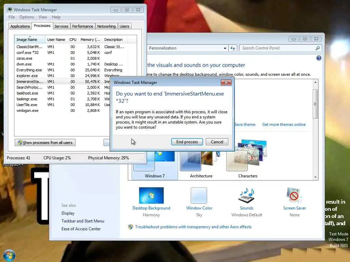Open the Options menu in Task Manager
The width and height of the screenshot is (350, 262).
point(27,17)
